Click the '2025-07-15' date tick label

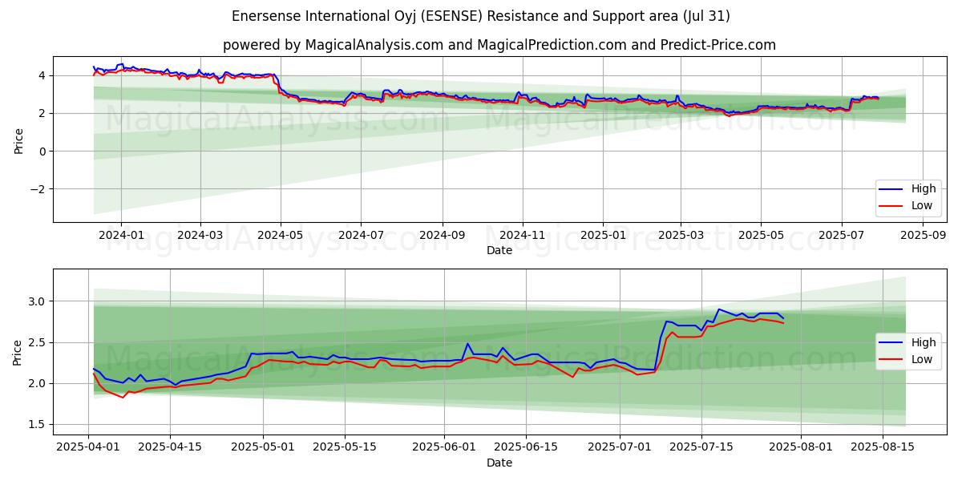pos(701,448)
